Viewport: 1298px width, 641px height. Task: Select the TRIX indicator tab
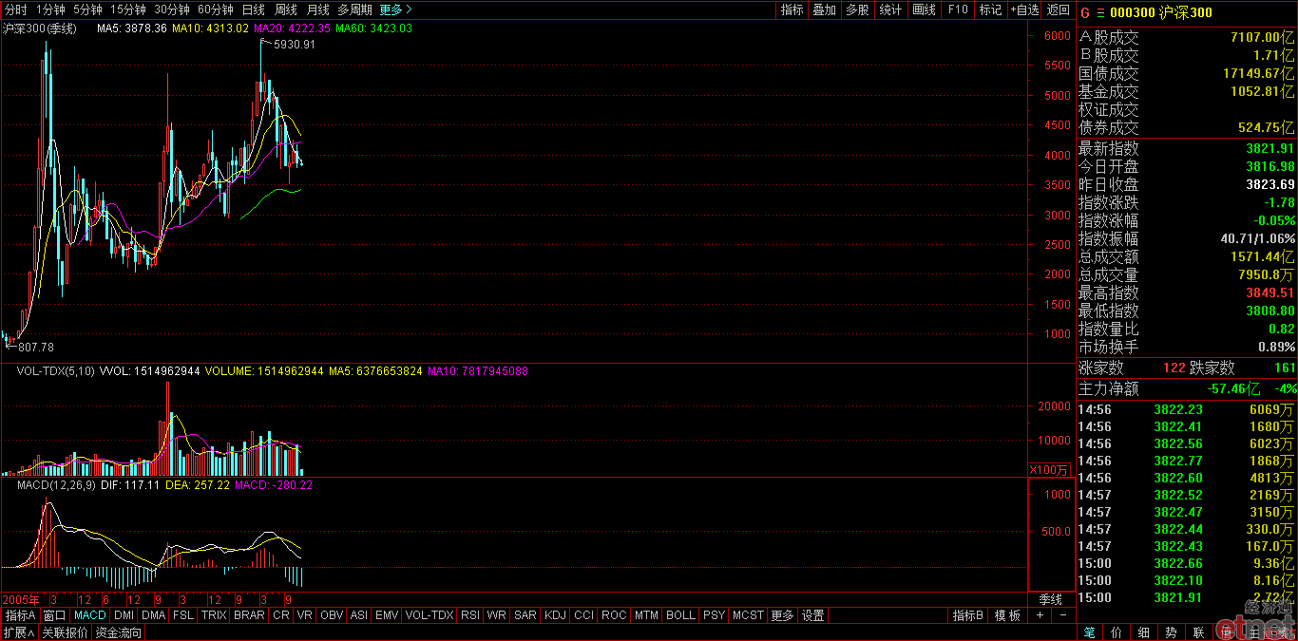214,615
